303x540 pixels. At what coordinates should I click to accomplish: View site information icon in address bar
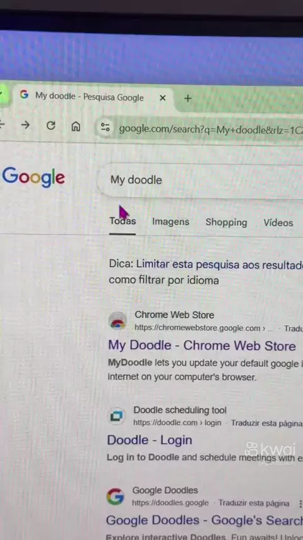pos(105,128)
